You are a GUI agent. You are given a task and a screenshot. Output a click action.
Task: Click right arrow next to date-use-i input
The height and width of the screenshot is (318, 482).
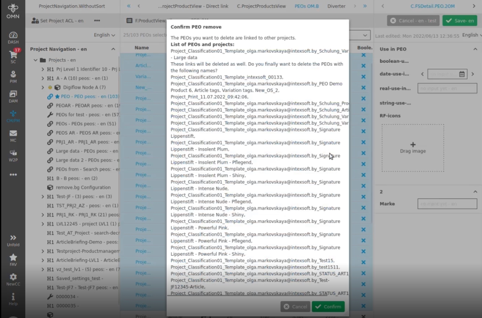473,74
